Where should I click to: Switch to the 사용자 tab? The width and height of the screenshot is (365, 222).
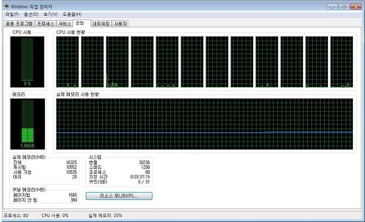120,24
